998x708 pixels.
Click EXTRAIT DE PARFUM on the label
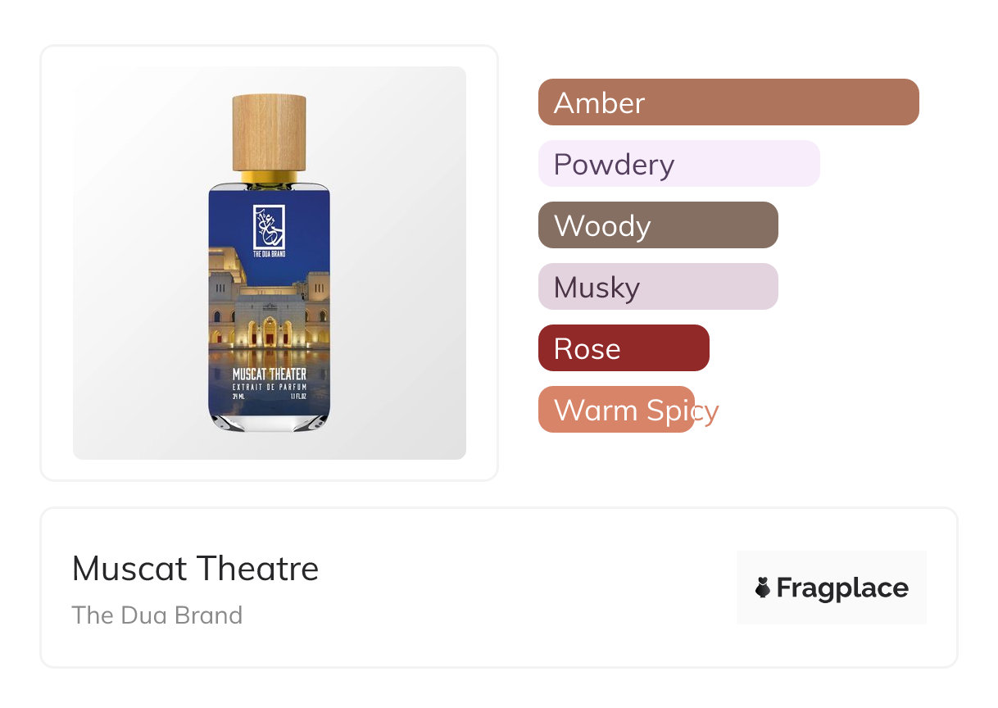[x=270, y=387]
